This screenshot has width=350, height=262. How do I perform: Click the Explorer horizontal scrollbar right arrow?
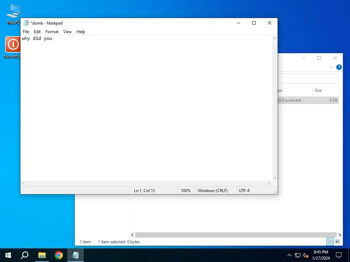click(x=340, y=235)
